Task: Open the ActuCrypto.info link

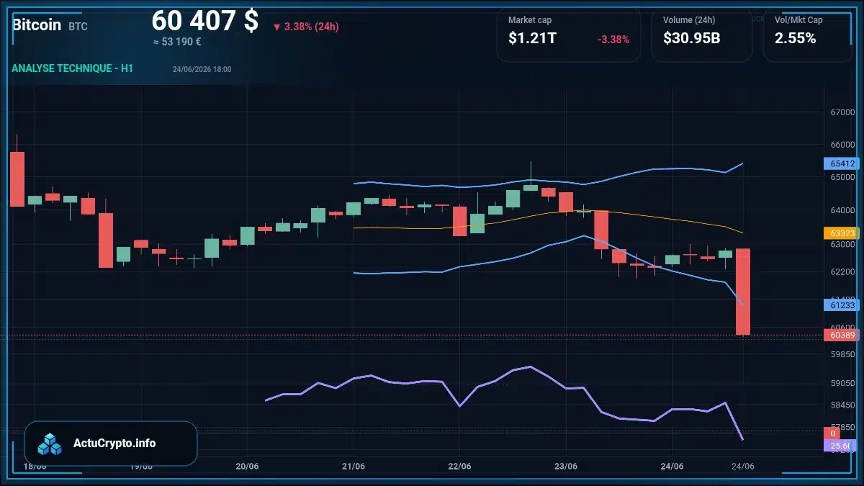Action: point(114,443)
